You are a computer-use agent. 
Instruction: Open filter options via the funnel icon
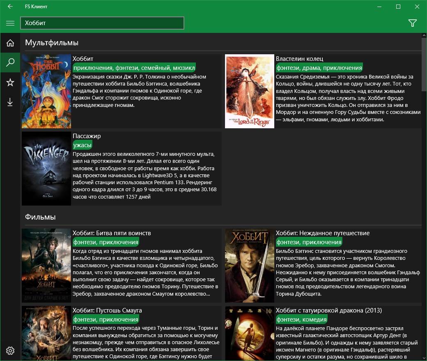point(413,23)
